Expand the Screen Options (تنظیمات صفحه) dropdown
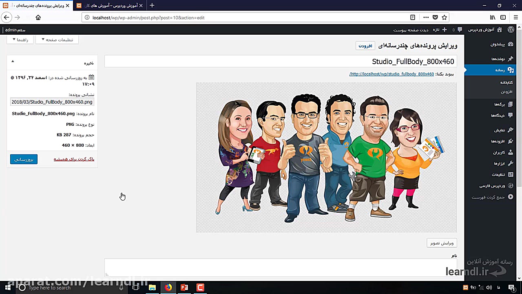522x294 pixels. (x=57, y=40)
